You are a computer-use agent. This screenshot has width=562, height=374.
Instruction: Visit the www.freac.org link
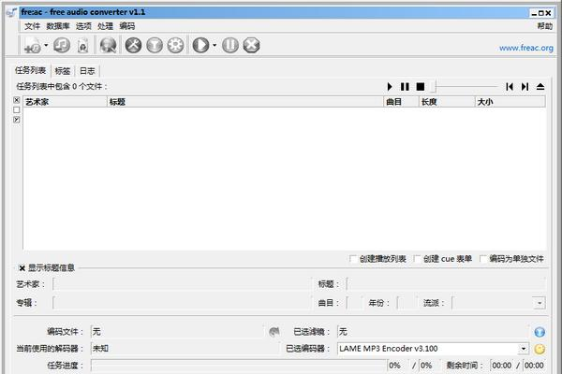[526, 48]
